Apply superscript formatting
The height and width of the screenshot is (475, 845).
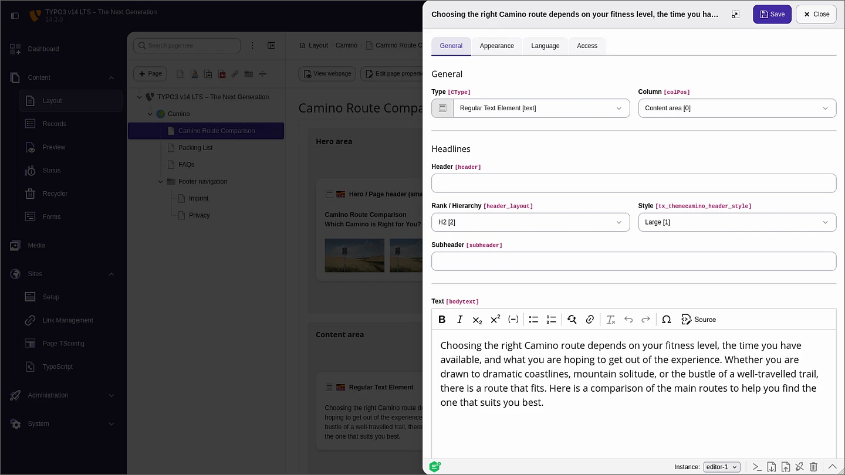pos(495,320)
